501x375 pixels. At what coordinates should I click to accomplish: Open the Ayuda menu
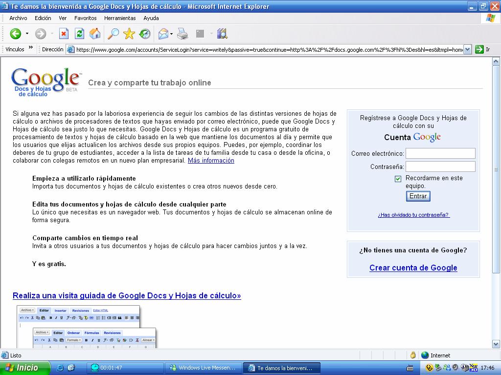151,18
